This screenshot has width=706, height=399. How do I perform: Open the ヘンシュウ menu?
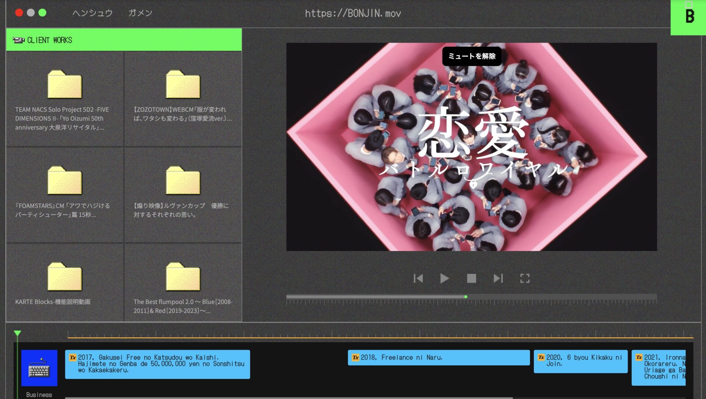[x=92, y=13]
